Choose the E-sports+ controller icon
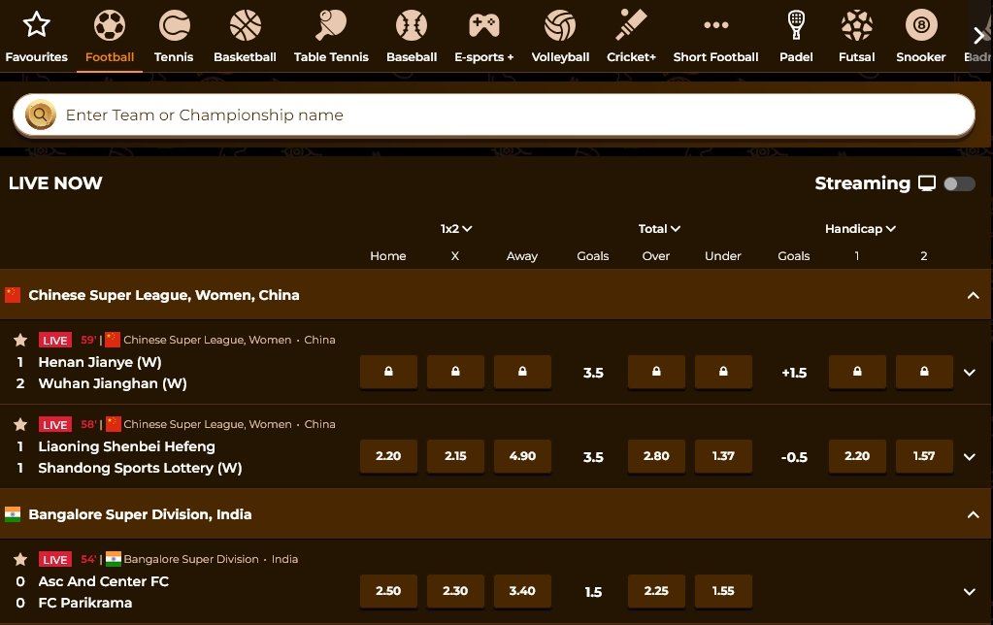This screenshot has height=625, width=993. (x=483, y=25)
